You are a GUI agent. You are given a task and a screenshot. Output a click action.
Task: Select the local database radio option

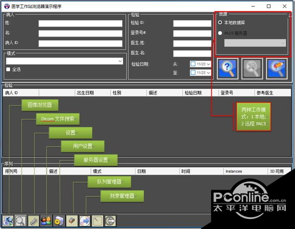click(220, 23)
